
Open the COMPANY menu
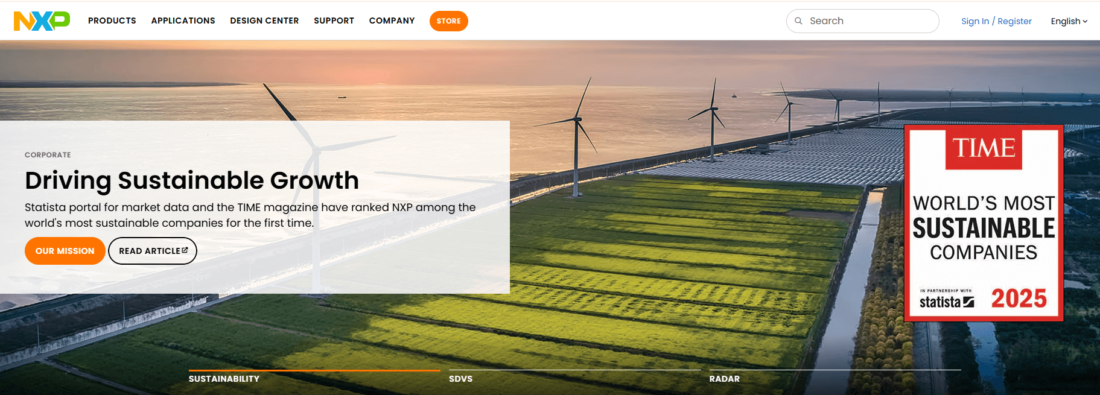pos(392,21)
